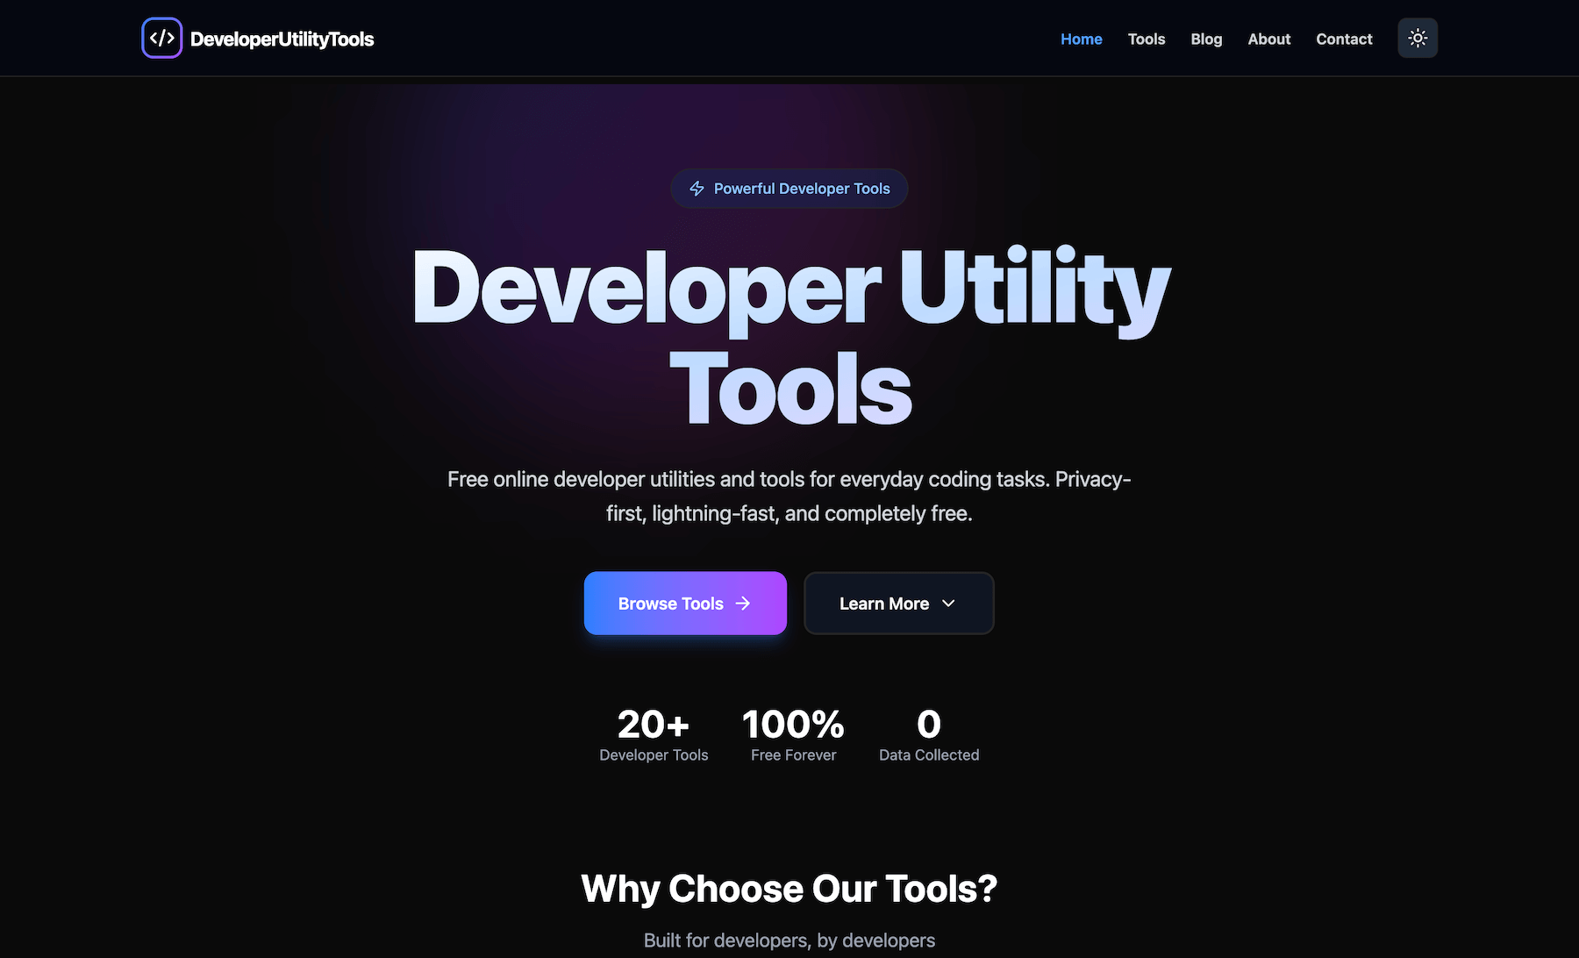Click the chevron icon on Learn More
The image size is (1579, 958).
pyautogui.click(x=948, y=604)
